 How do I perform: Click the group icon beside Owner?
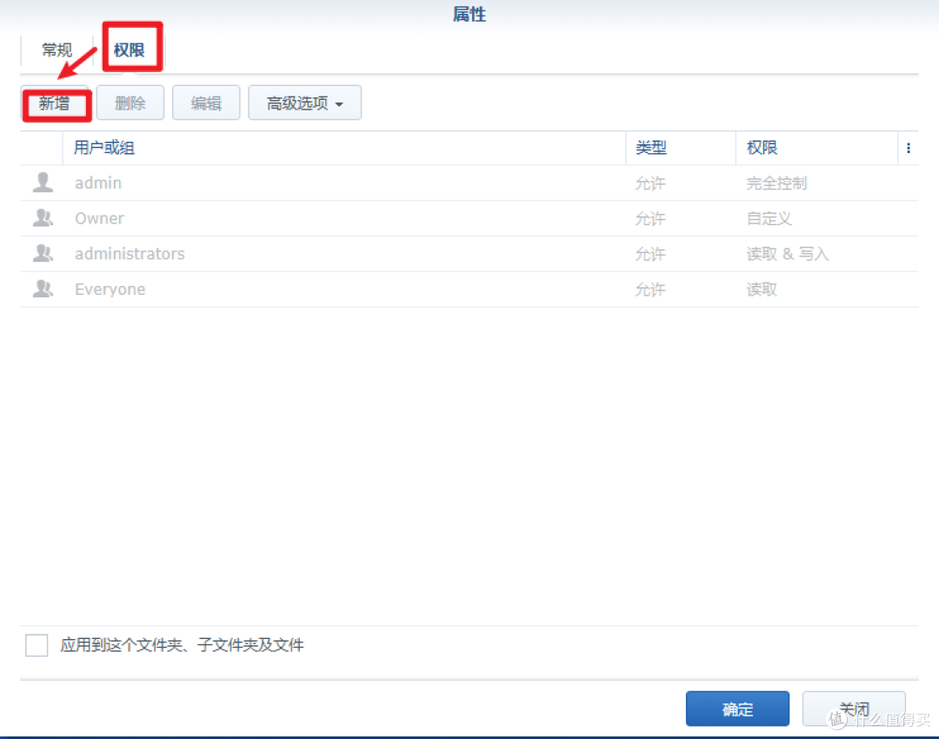43,218
